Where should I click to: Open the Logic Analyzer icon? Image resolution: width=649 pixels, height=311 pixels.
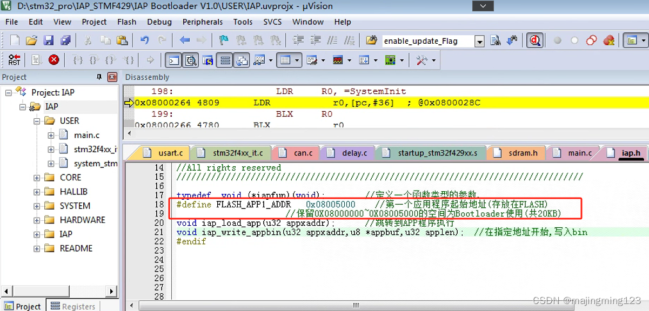[339, 60]
